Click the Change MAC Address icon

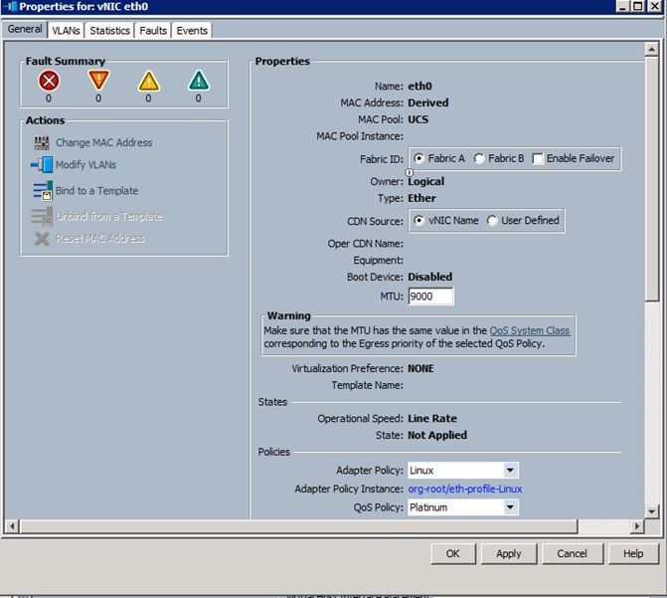coord(42,142)
